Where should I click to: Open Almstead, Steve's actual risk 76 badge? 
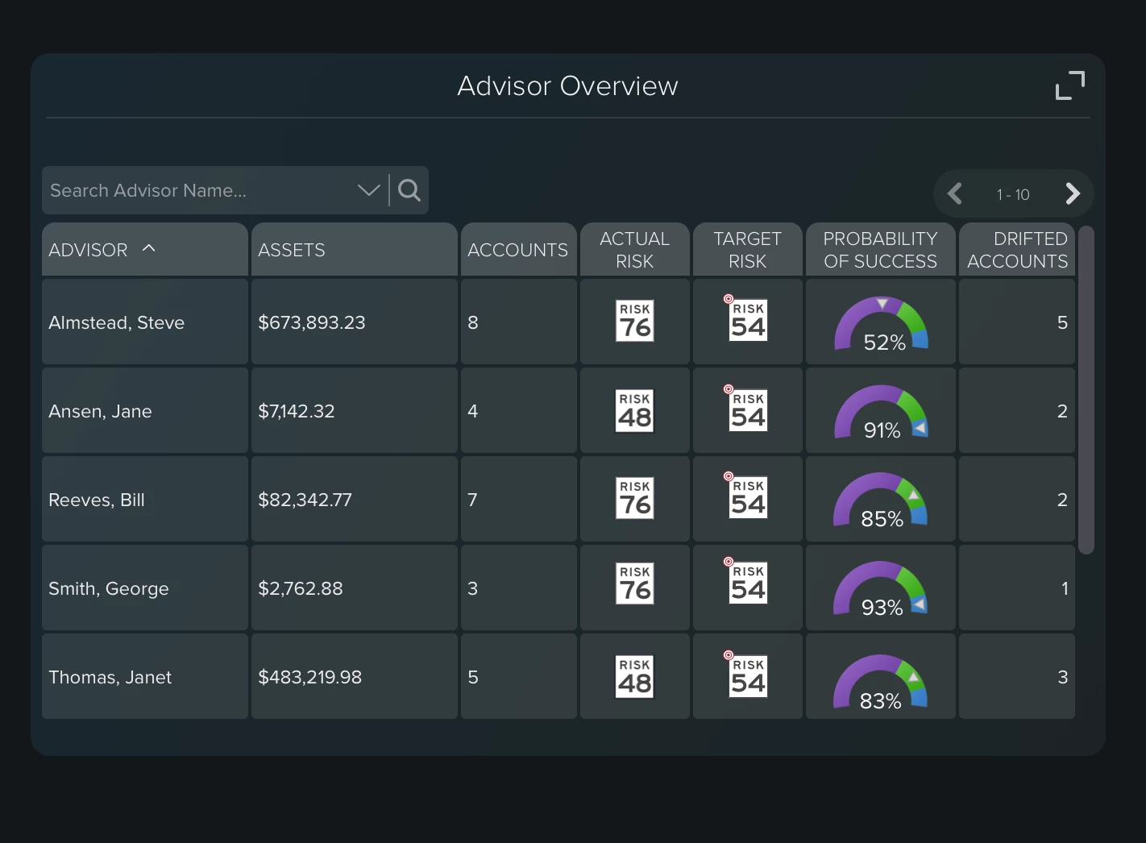pos(635,322)
